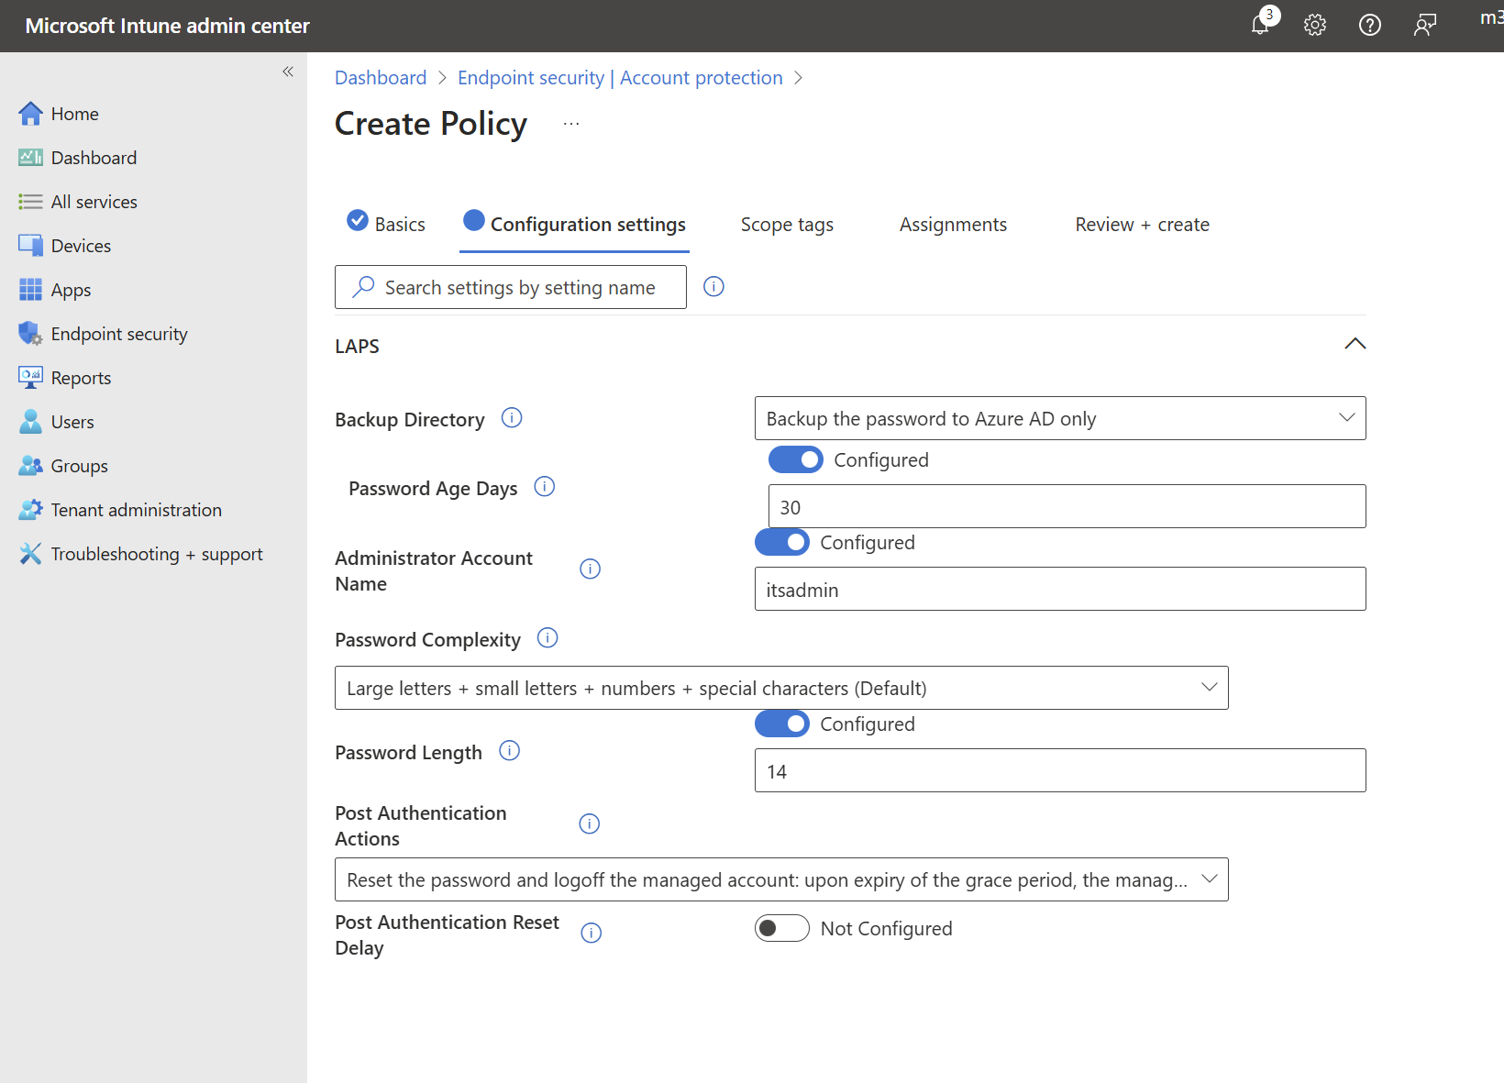Show info for Post Authentication Reset Delay
This screenshot has height=1083, width=1504.
click(592, 934)
